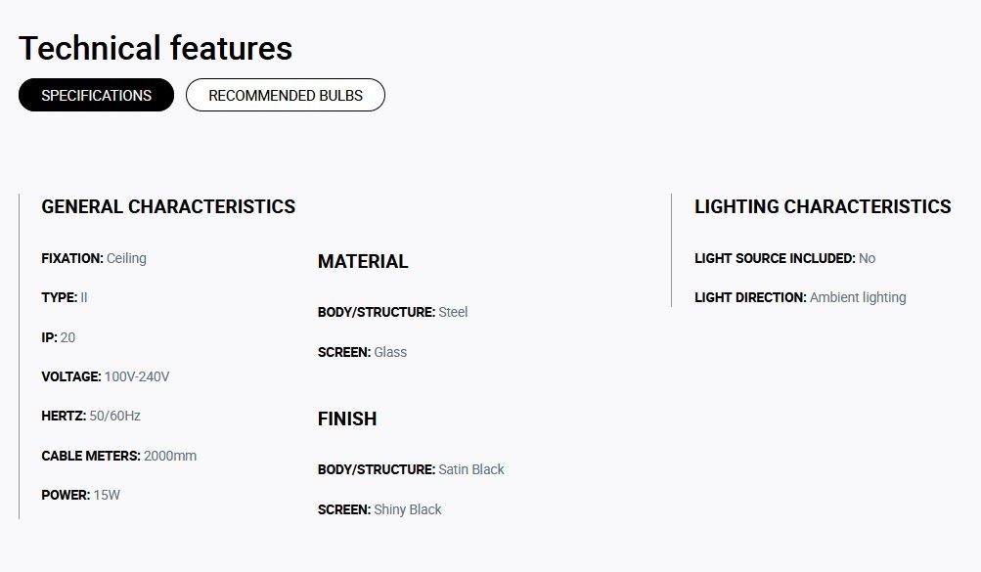This screenshot has width=981, height=572.
Task: Click the Screen: Glass material entry
Action: 362,352
